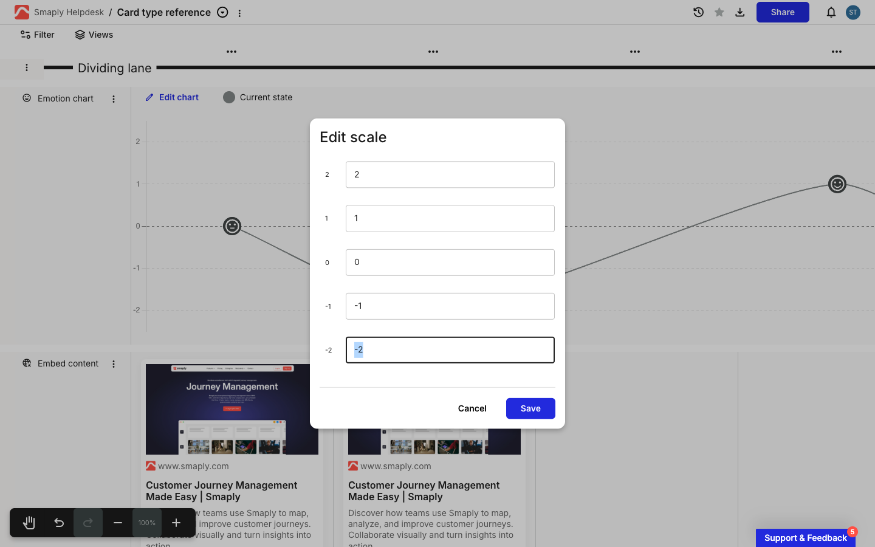Open Dividing lane options menu
This screenshot has width=875, height=547.
coord(27,67)
